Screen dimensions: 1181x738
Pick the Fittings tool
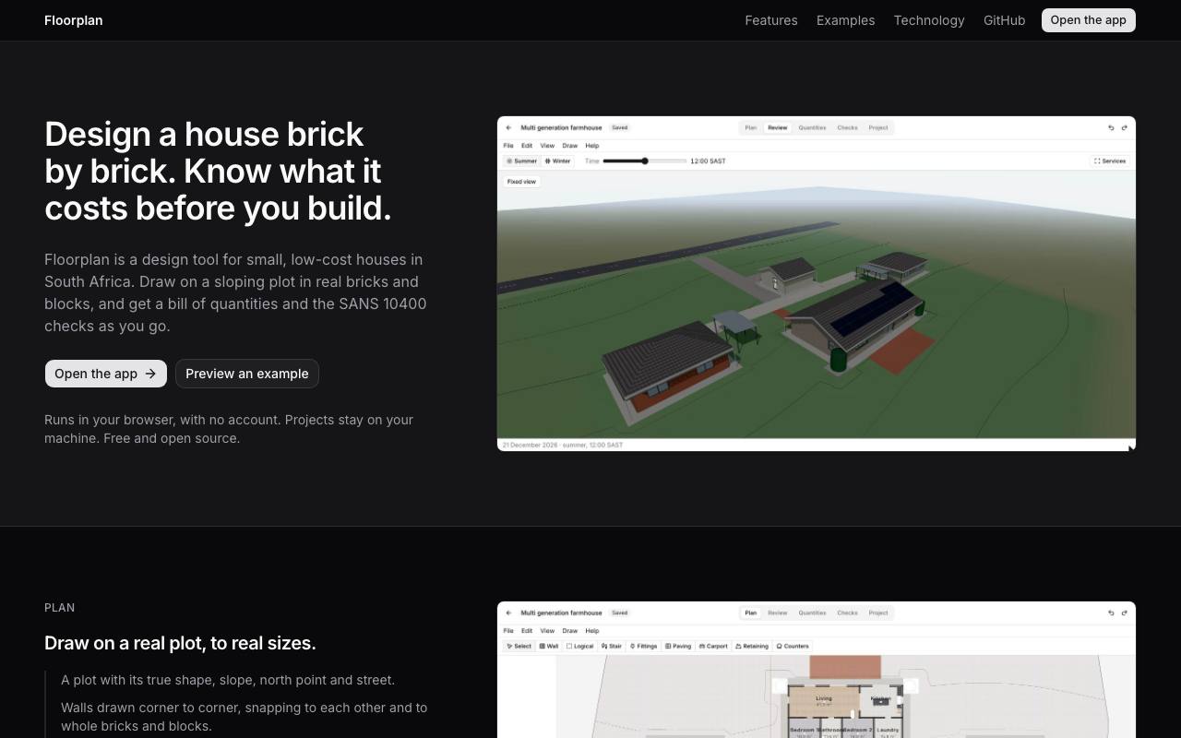click(x=643, y=646)
